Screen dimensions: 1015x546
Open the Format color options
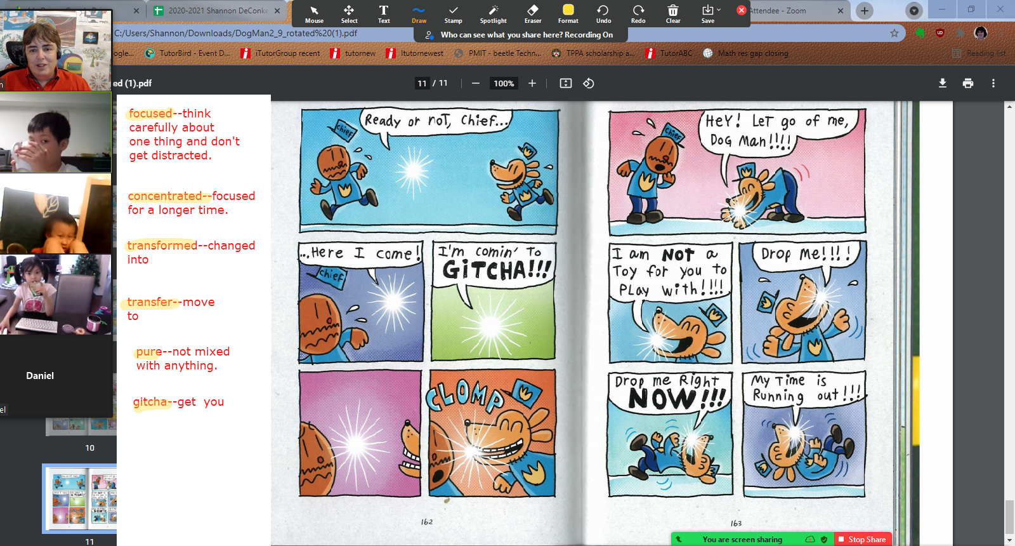pos(568,14)
